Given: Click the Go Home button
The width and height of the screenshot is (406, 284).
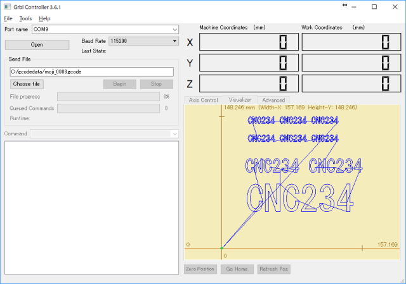Looking at the screenshot, I should [237, 269].
